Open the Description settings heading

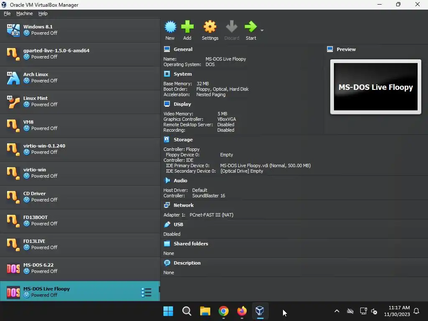(x=187, y=263)
